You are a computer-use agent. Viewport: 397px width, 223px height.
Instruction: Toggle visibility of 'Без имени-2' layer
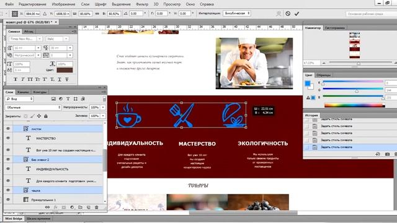(8, 159)
